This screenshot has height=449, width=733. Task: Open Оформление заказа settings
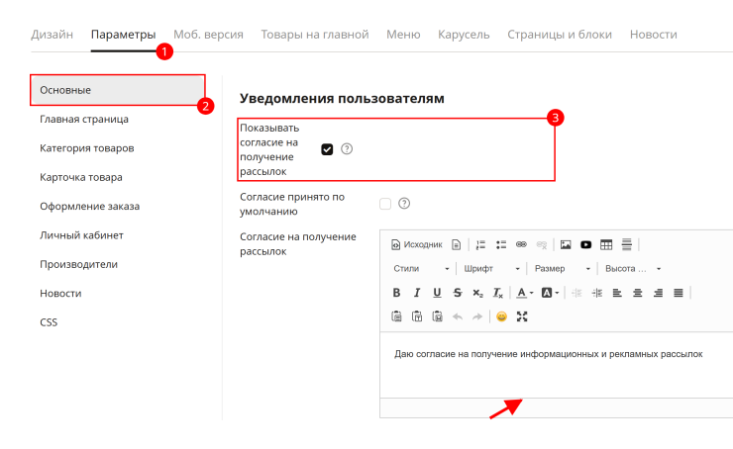[x=90, y=207]
